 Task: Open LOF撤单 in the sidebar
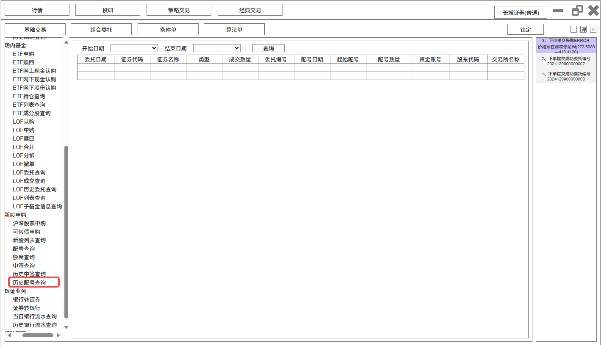coord(24,164)
